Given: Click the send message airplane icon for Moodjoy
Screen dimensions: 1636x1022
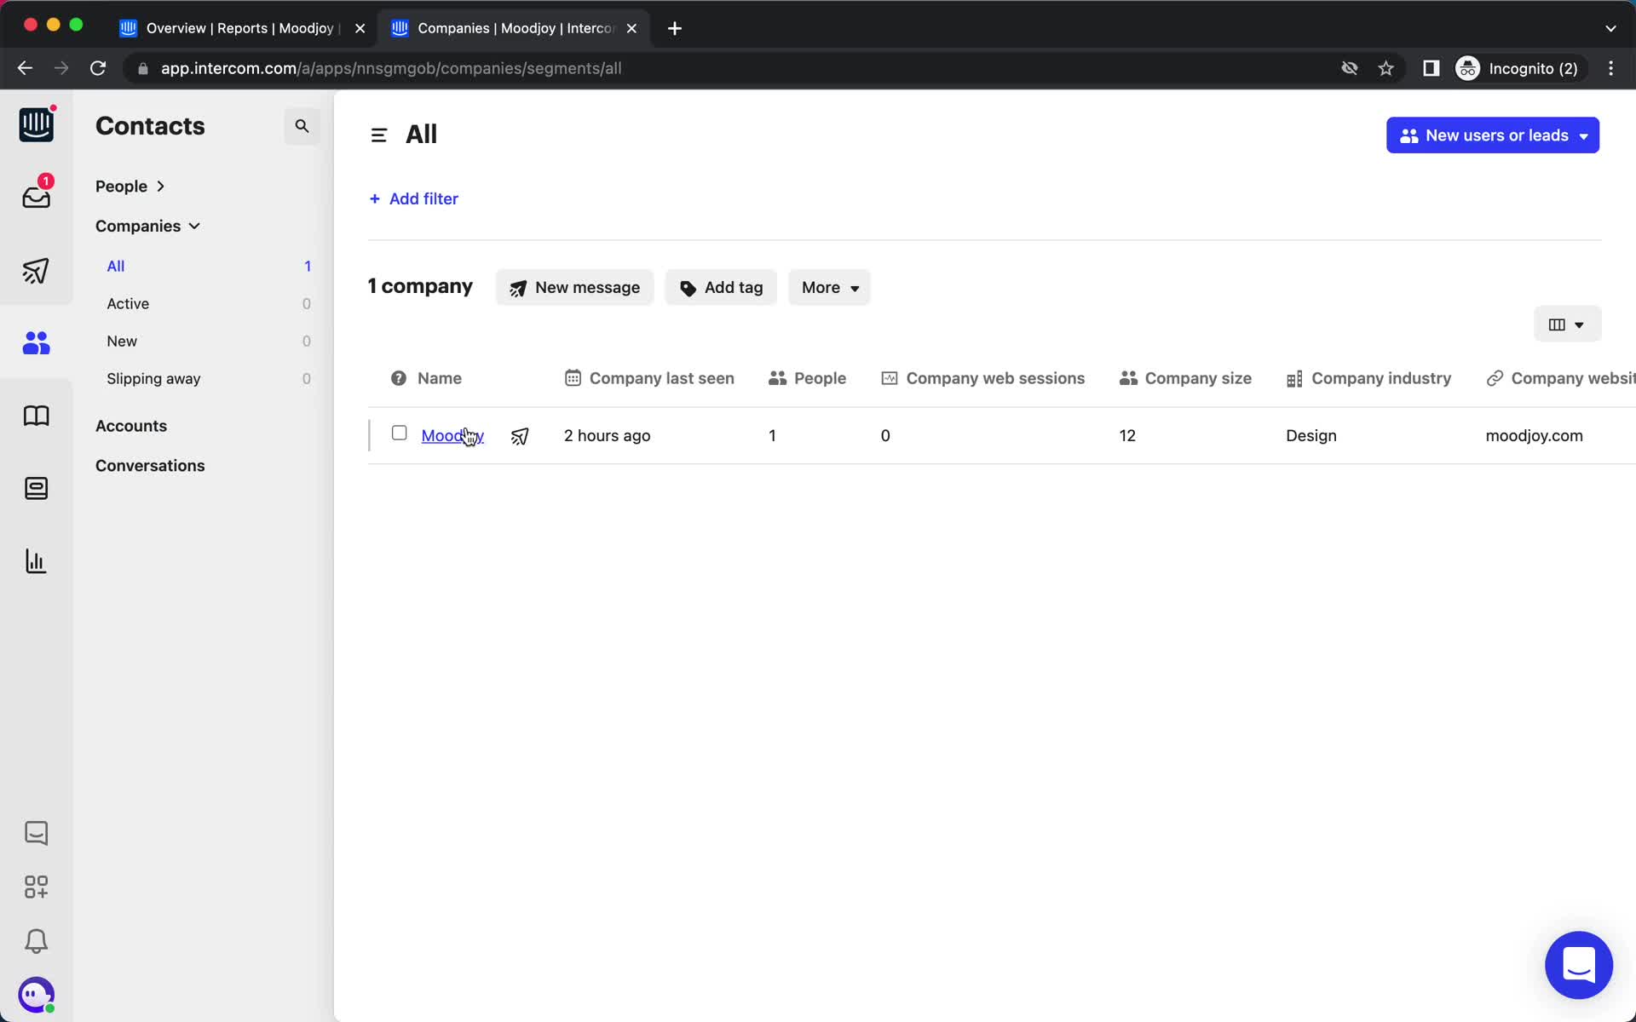Looking at the screenshot, I should coord(520,436).
